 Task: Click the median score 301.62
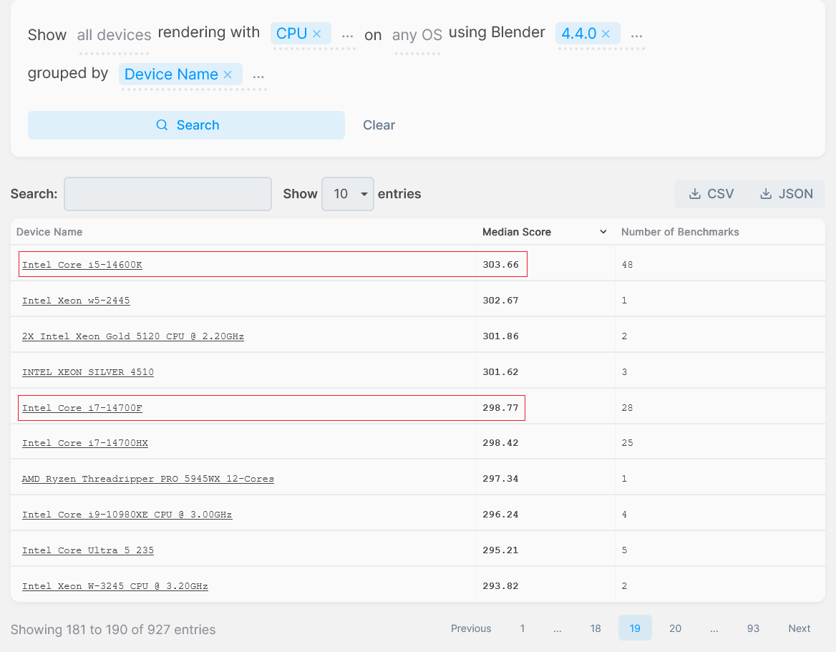click(x=500, y=371)
